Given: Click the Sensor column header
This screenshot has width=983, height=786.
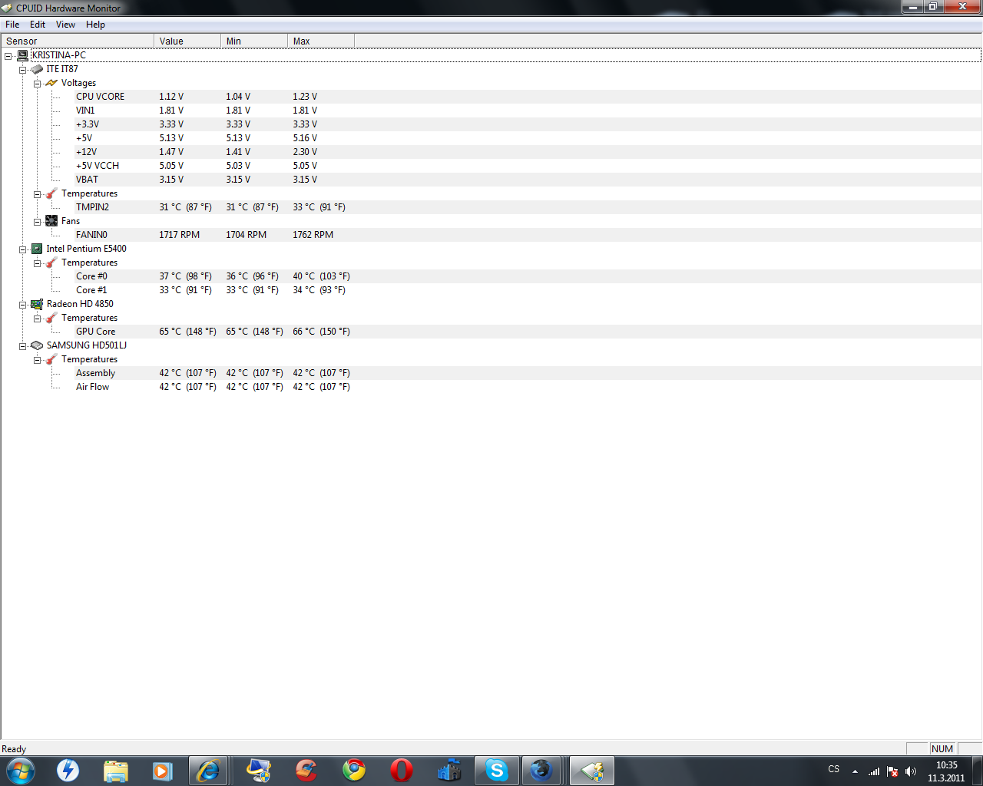Looking at the screenshot, I should (78, 41).
